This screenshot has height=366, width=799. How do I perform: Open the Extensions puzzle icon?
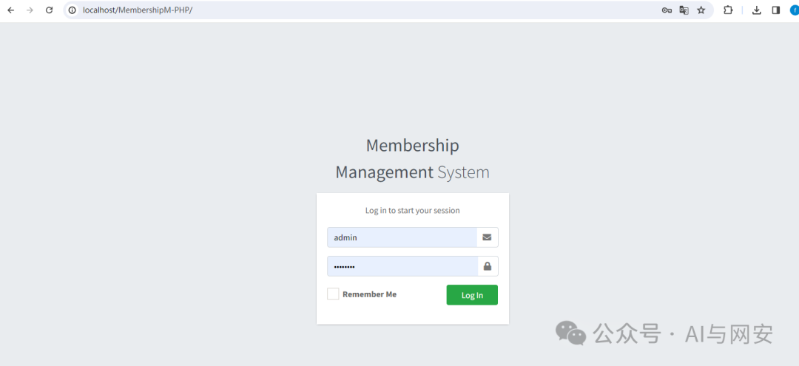point(728,10)
